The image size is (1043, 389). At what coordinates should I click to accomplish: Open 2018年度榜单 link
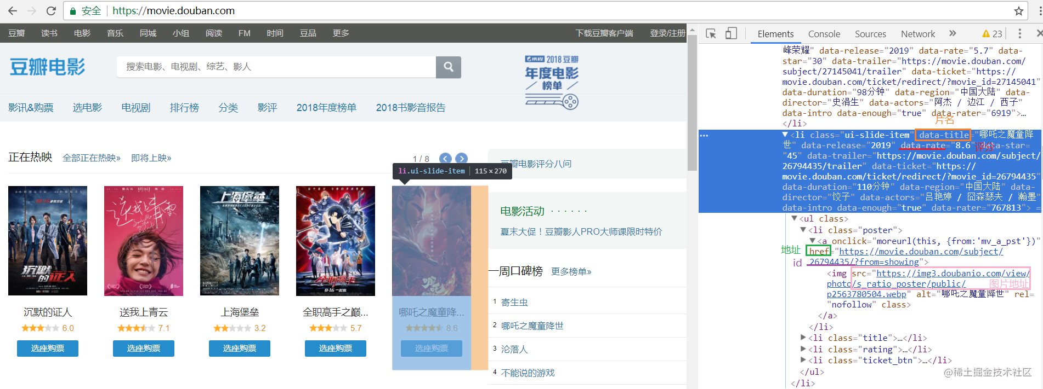pos(326,108)
